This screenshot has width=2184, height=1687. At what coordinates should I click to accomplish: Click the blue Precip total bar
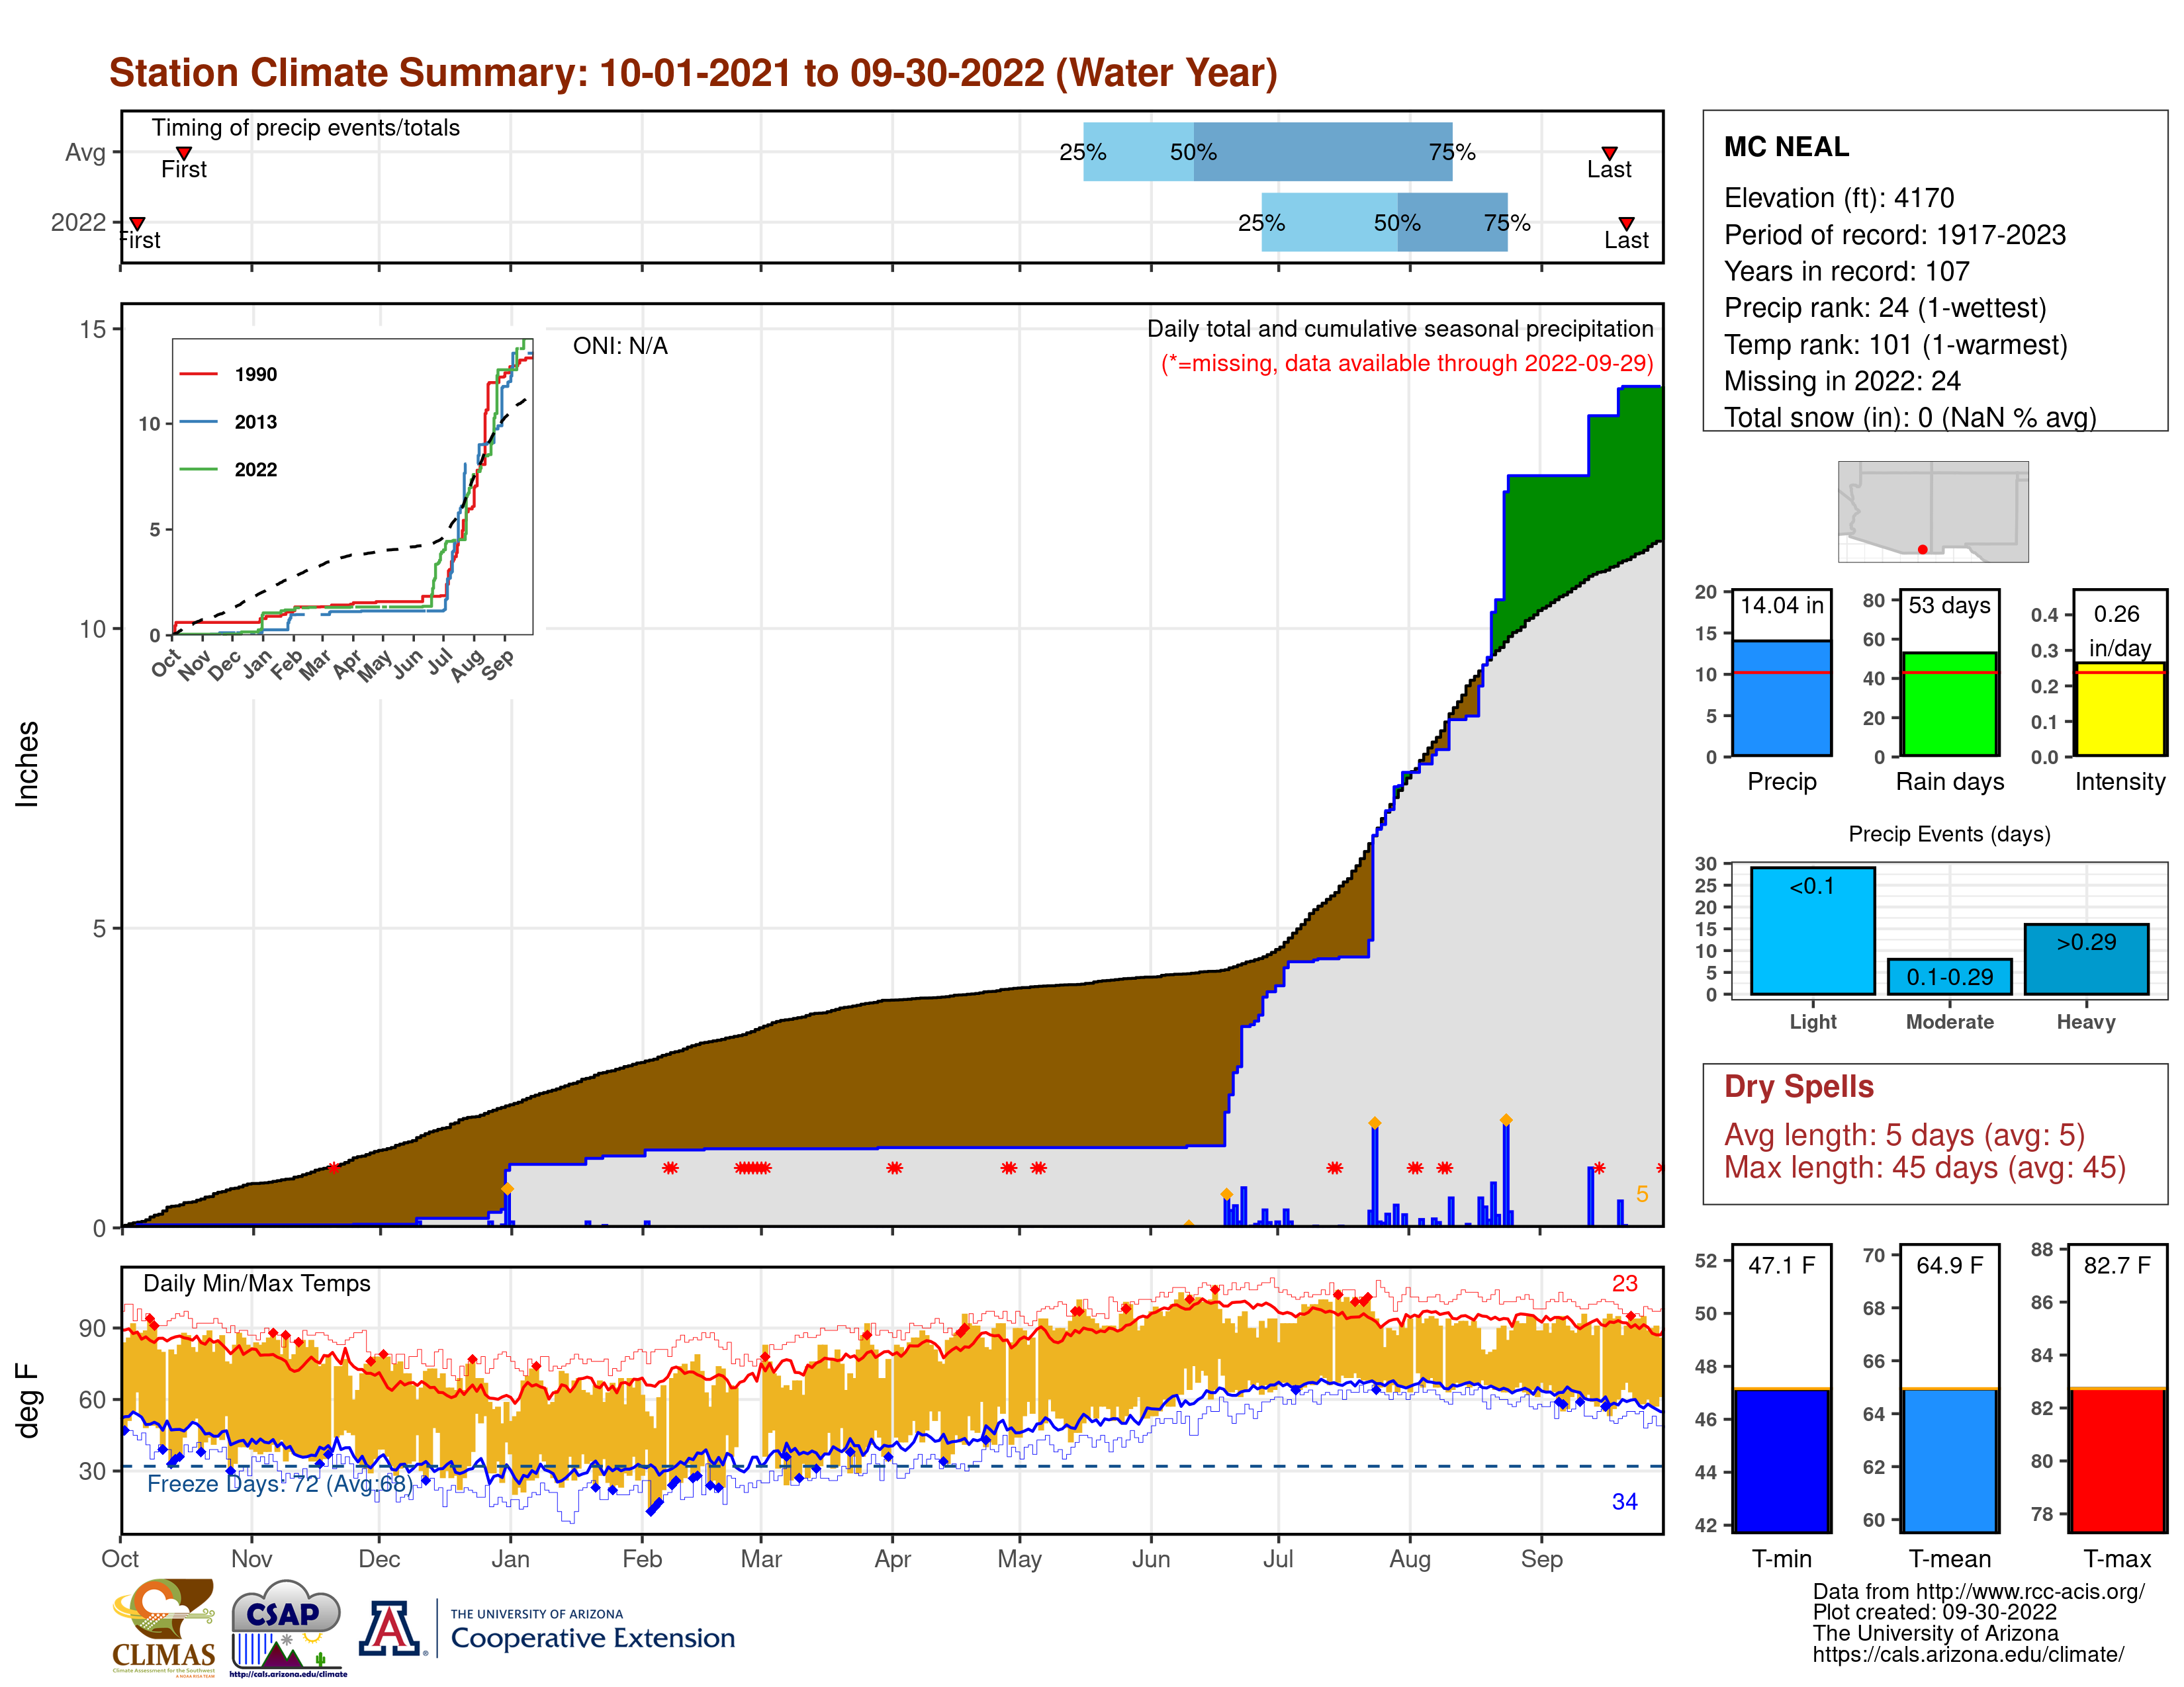coord(1781,697)
